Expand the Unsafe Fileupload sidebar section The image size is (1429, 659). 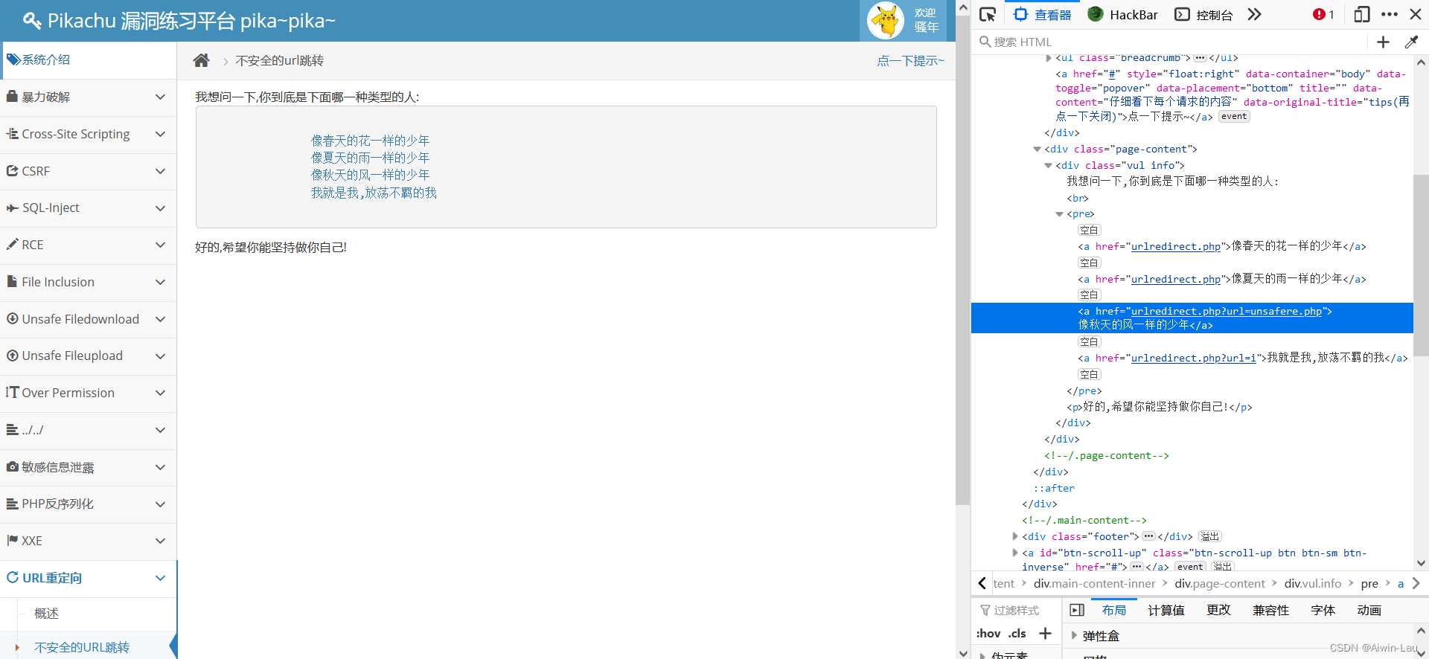click(88, 356)
